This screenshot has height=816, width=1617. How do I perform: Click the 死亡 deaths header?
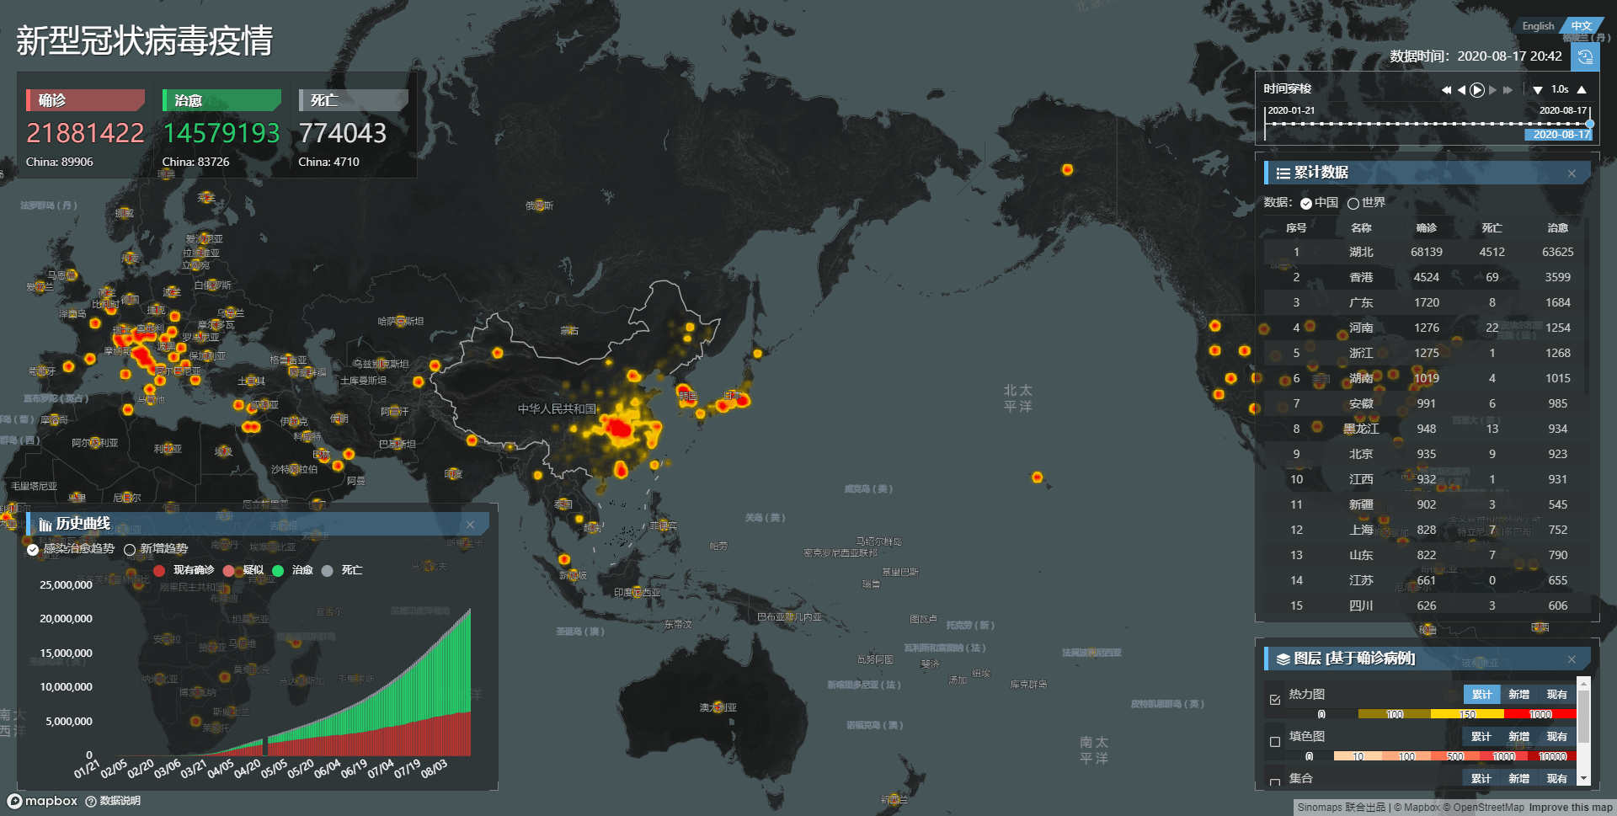354,100
